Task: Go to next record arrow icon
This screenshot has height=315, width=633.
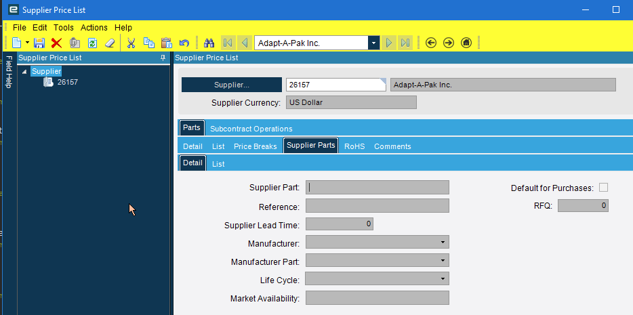Action: (x=389, y=43)
